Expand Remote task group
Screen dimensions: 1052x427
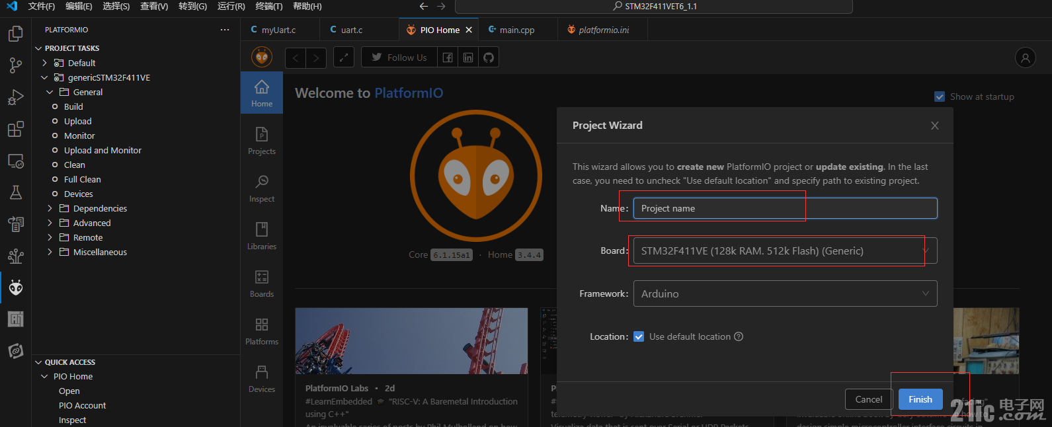coord(50,237)
